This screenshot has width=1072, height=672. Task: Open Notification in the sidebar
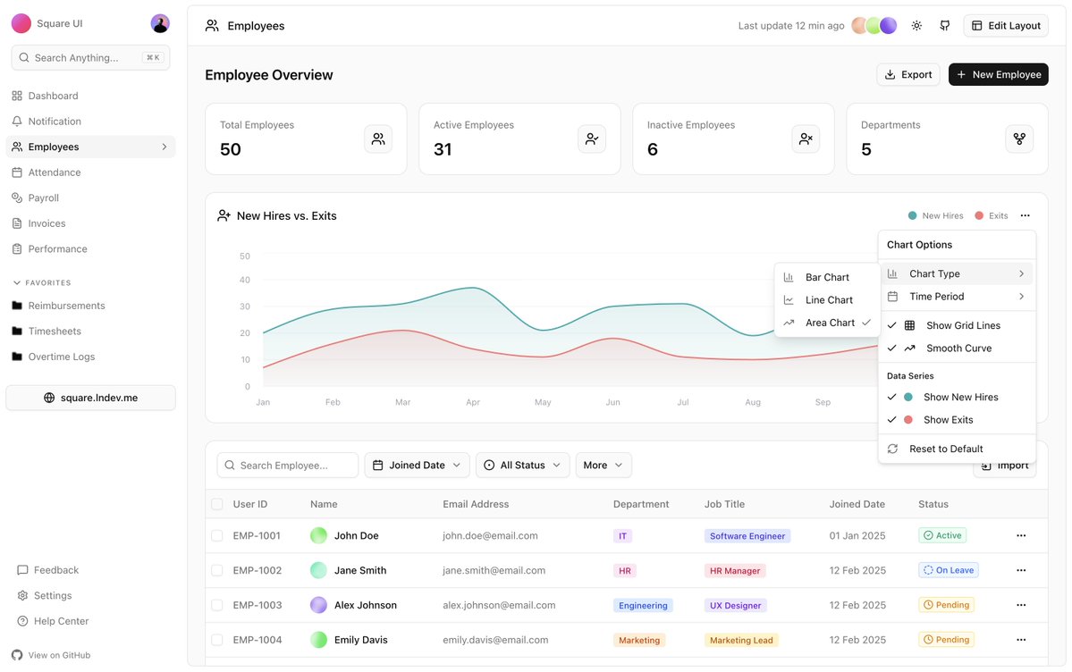(90, 121)
